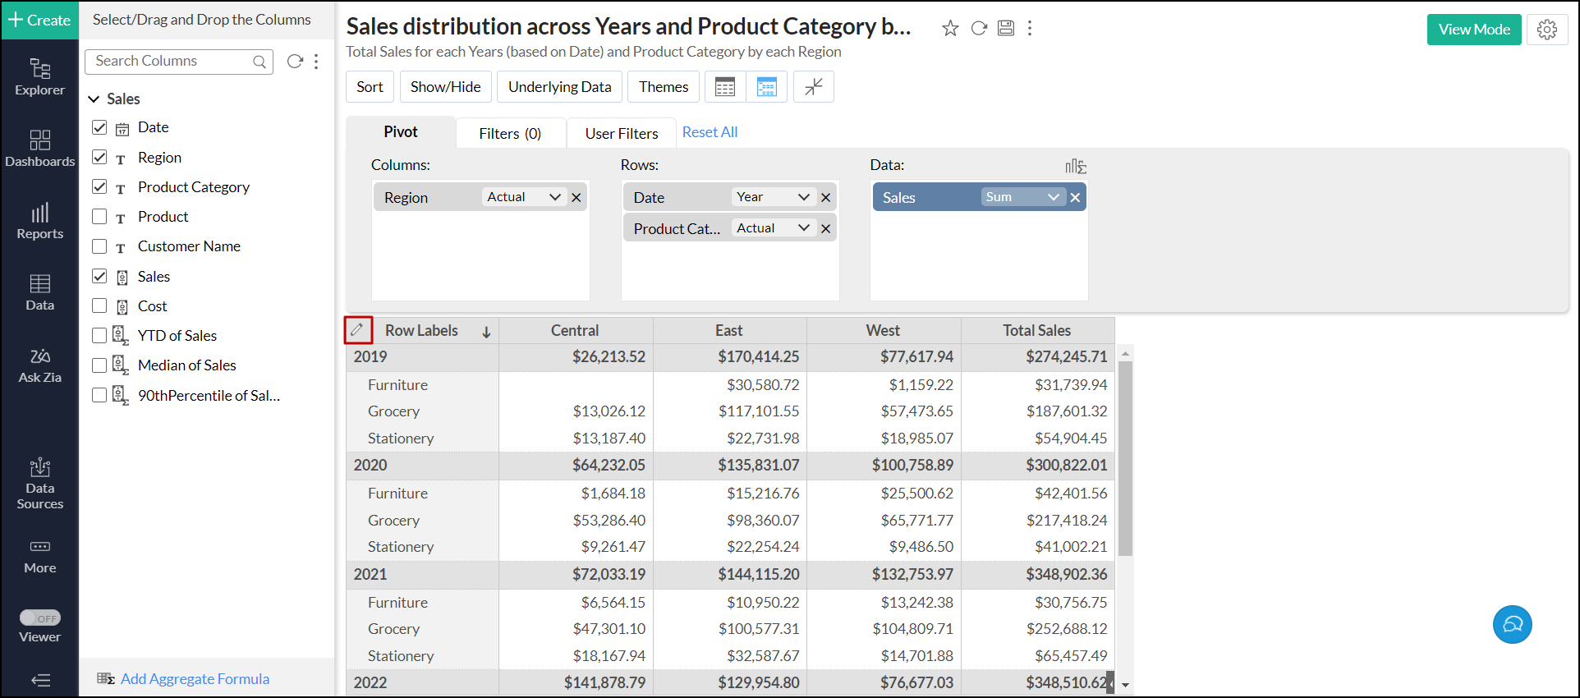Click the pencil edit icon beside Row Labels
Viewport: 1580px width, 698px height.
357,330
